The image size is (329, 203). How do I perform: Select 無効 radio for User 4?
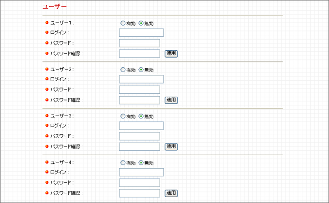pyautogui.click(x=141, y=163)
